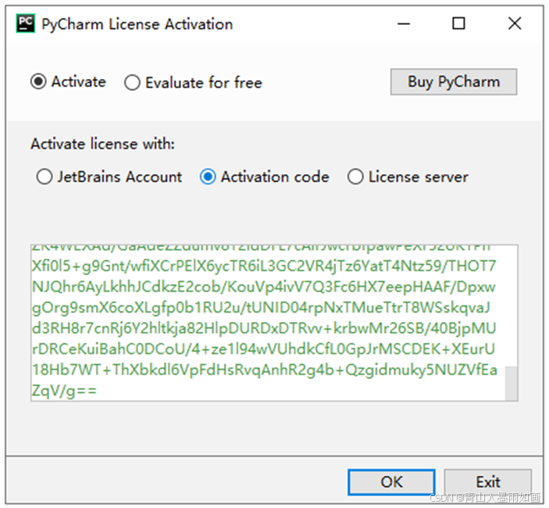Screen dimensions: 549x508
Task: Click the PyCharm logo in title bar
Action: pyautogui.click(x=26, y=23)
